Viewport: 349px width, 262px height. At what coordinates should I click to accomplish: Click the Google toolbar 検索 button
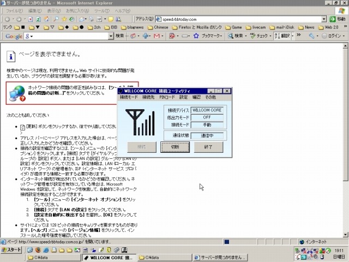[119, 35]
